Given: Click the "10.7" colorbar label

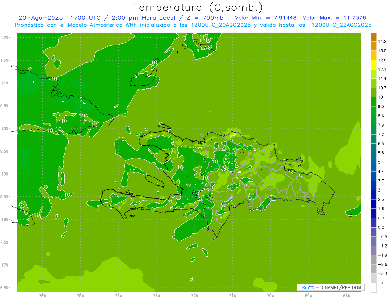Looking at the screenshot, I should click(x=382, y=88).
